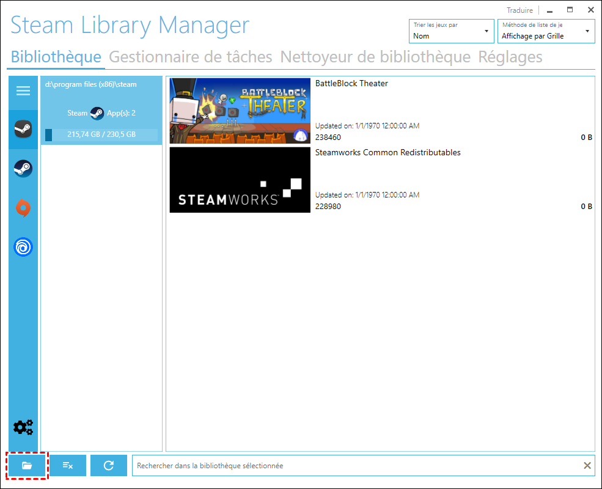The image size is (602, 489).
Task: Click Steam logo beside App(s): 2
Action: [x=97, y=113]
